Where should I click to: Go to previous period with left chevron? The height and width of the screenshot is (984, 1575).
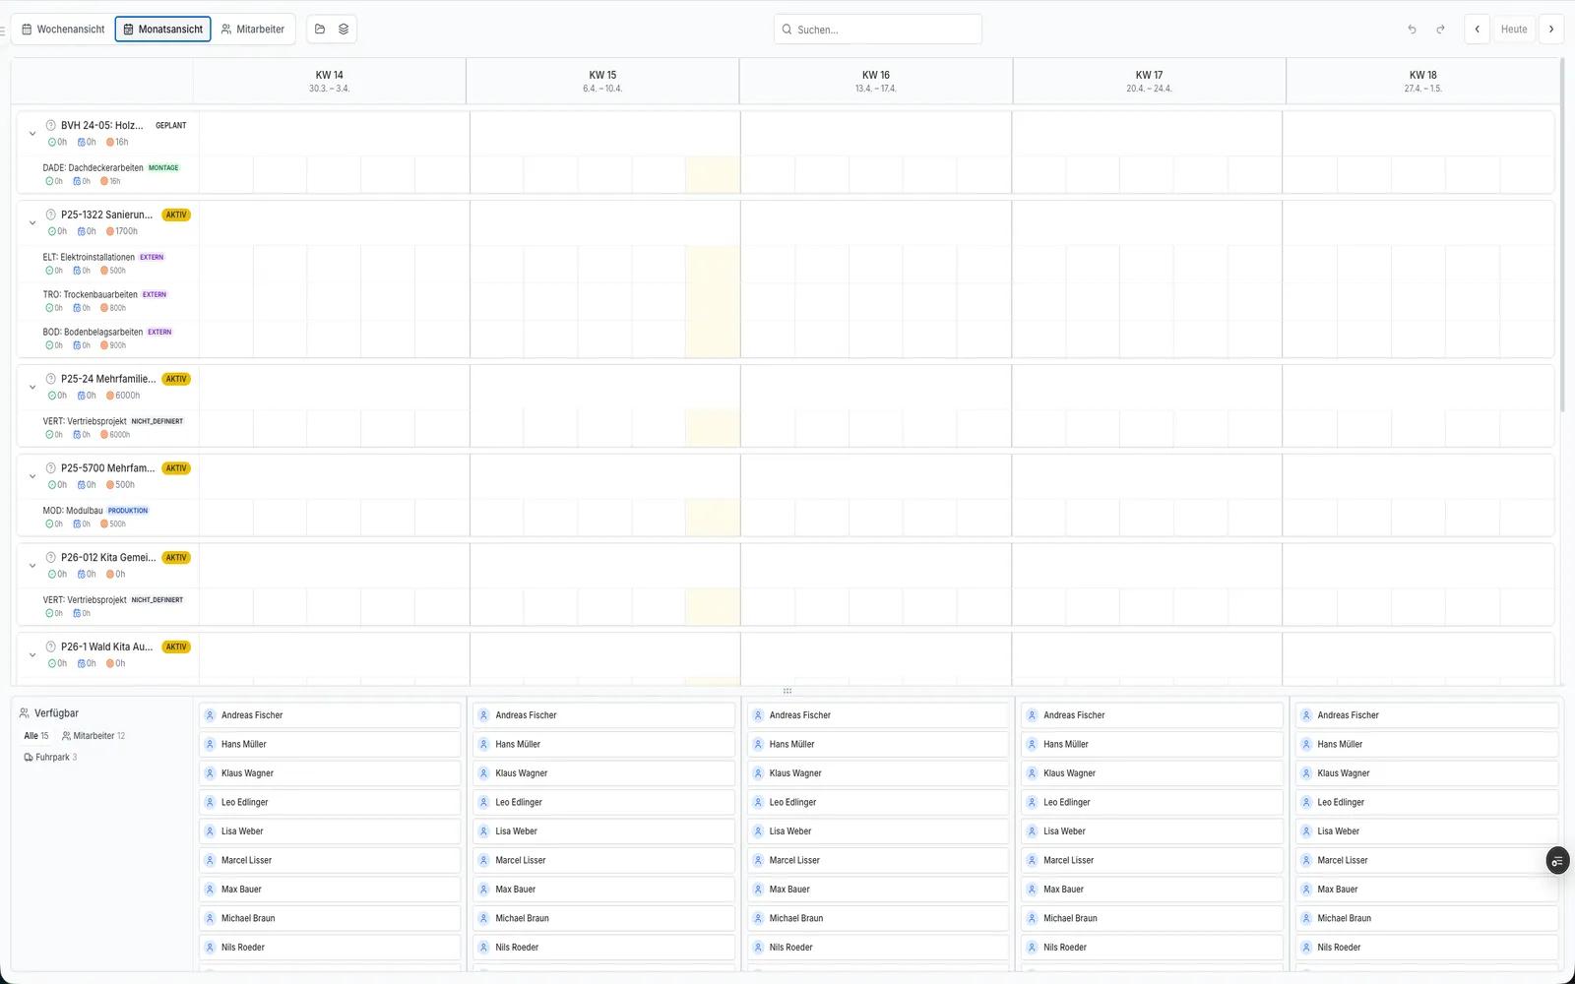pos(1477,30)
